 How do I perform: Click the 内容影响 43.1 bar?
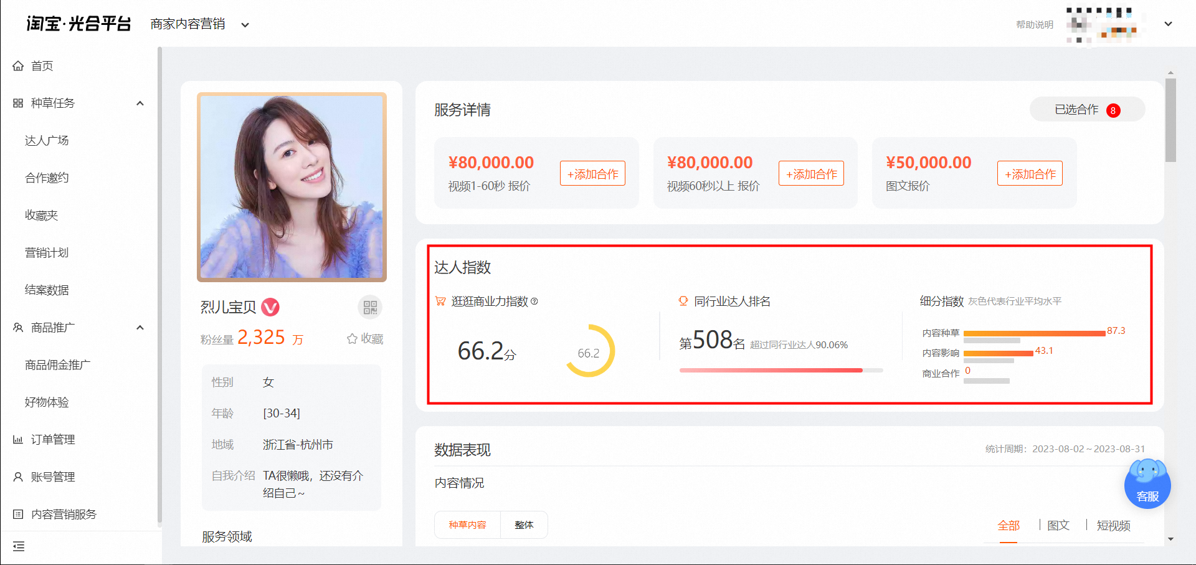(998, 353)
